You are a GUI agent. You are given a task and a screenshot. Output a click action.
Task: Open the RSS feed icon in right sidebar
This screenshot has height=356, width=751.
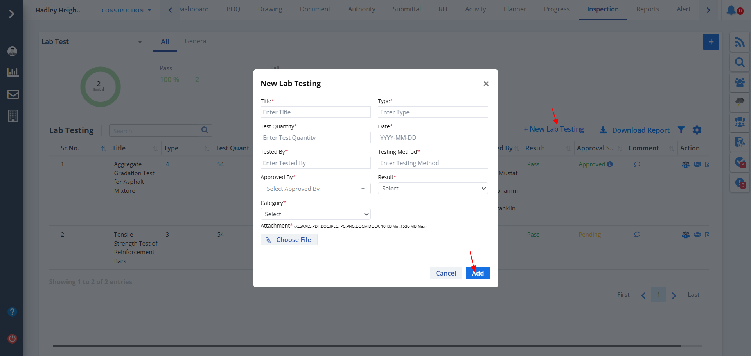point(739,42)
